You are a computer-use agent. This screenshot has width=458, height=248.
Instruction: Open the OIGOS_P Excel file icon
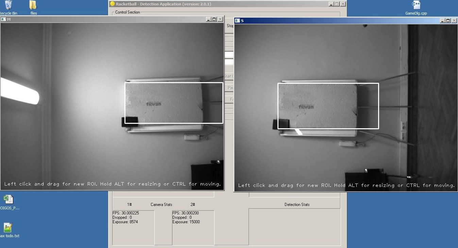(8, 199)
